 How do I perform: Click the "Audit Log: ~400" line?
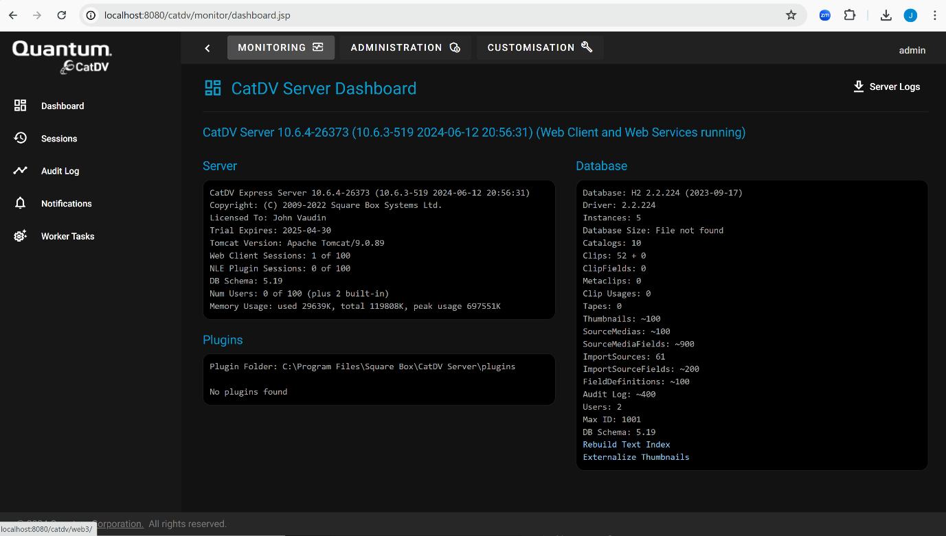619,395
